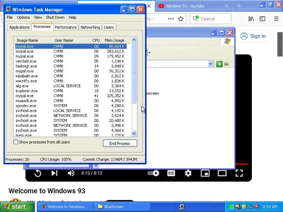The height and width of the screenshot is (212, 283).
Task: Click in the browser Search box
Action: [210, 19]
